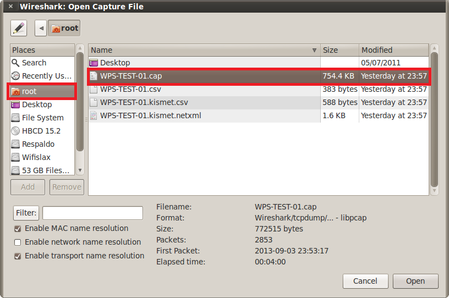Screen dimensions: 449x298
Task: Toggle Enable MAC name resolution checkbox
Action: 18,229
